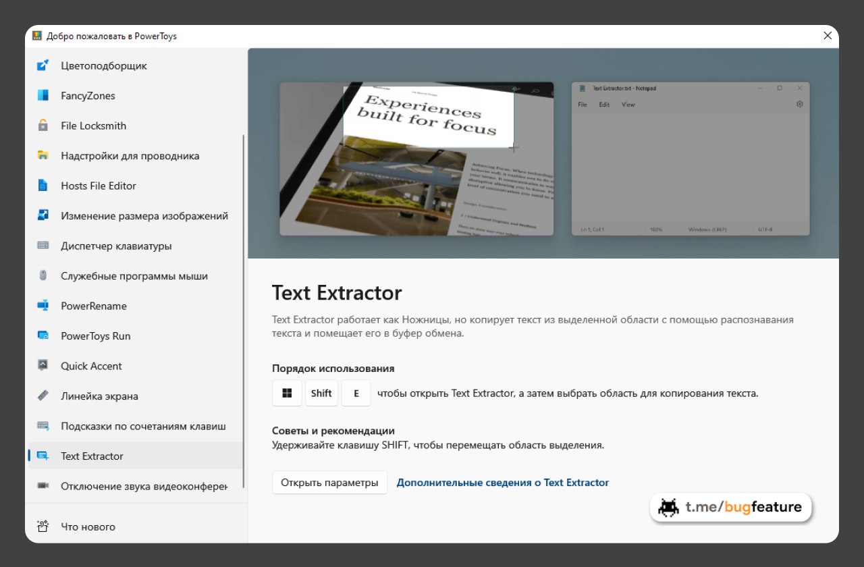Click the File Locksmith padlock icon
864x567 pixels.
(x=43, y=126)
